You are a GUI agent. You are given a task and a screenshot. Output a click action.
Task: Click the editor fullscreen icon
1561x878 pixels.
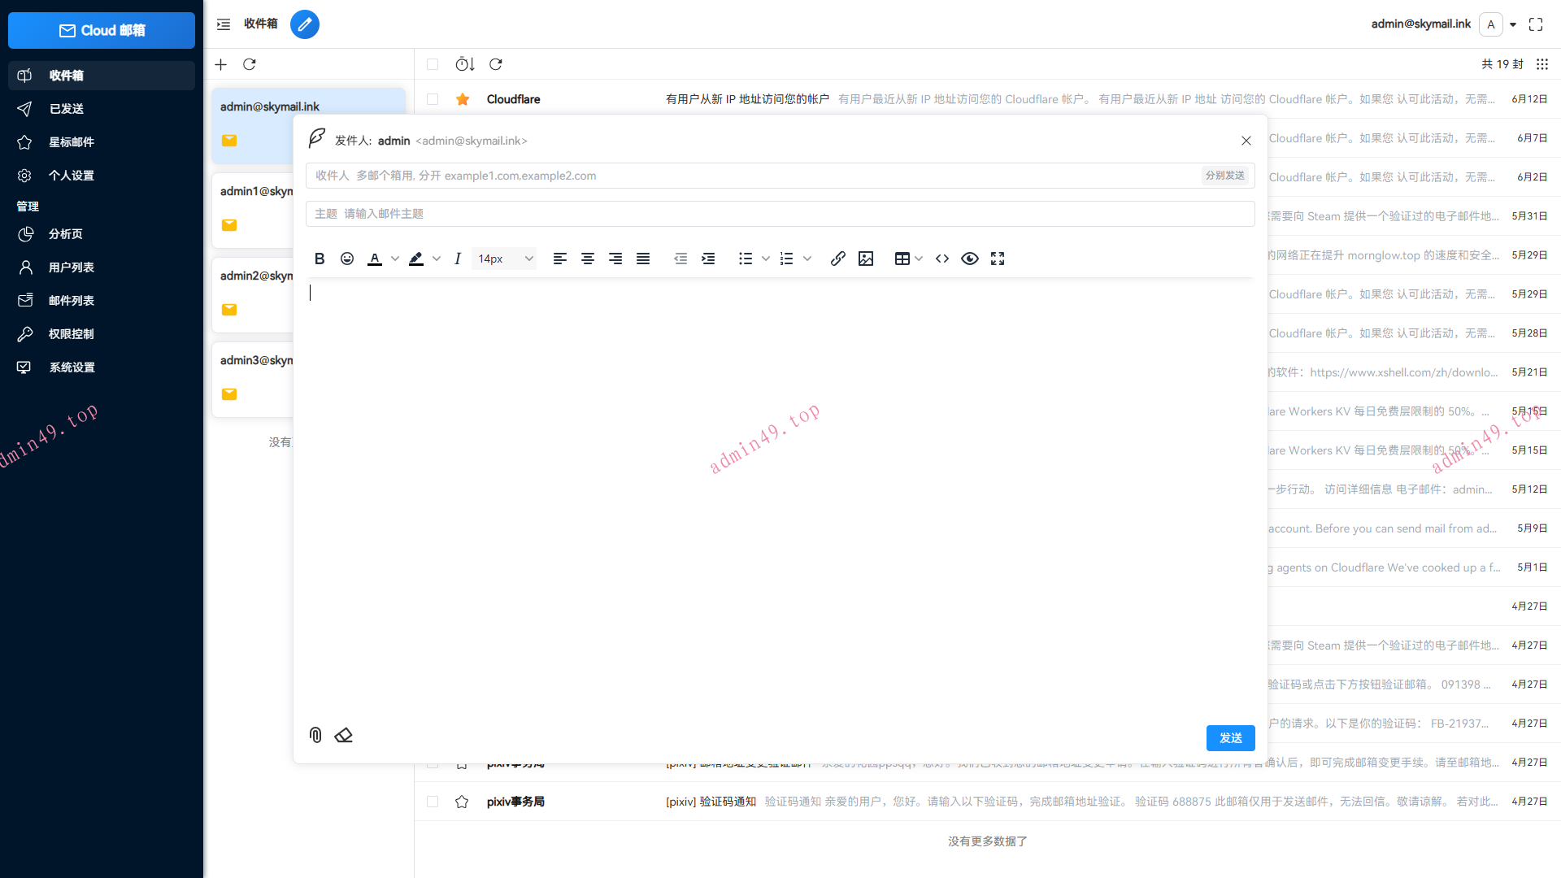coord(998,259)
